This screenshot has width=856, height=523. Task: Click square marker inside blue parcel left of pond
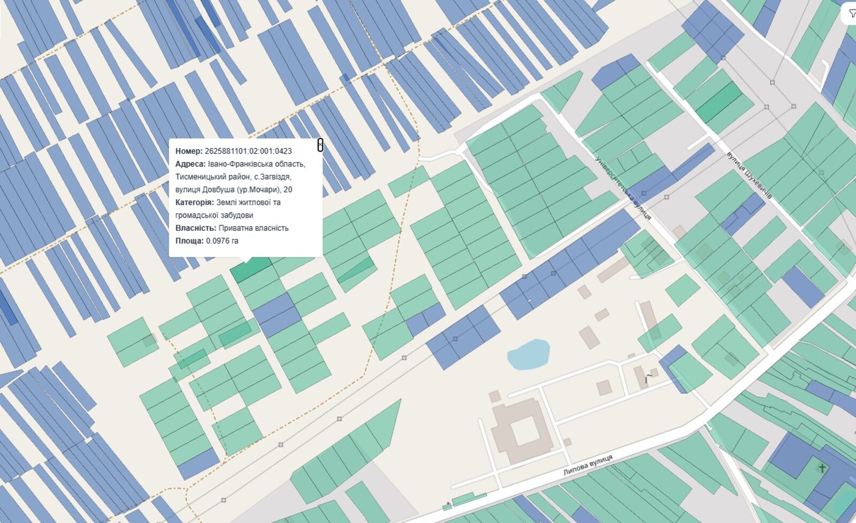tap(455, 339)
